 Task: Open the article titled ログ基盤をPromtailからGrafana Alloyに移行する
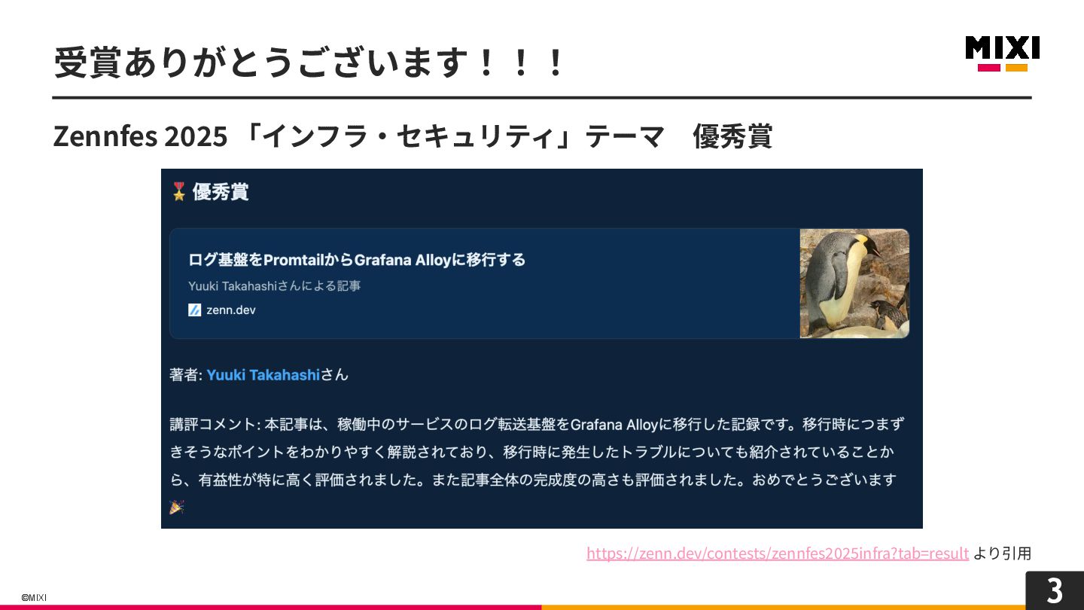click(357, 260)
